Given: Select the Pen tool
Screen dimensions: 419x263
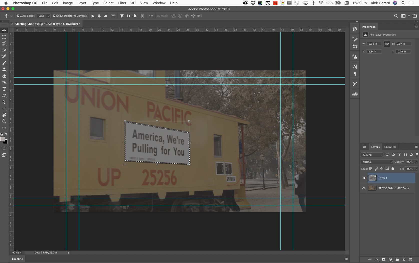Looking at the screenshot, I should coord(4,95).
